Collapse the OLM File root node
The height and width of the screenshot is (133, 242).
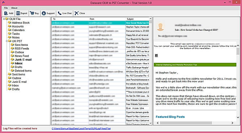(x=4, y=19)
